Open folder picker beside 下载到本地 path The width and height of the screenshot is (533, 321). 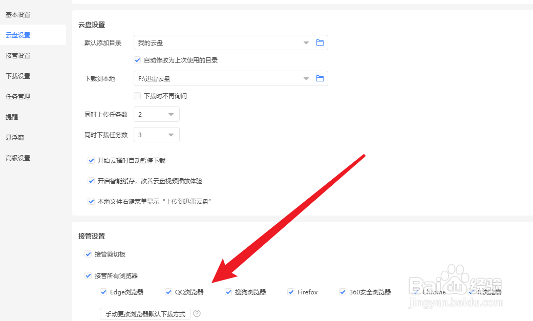tap(320, 78)
